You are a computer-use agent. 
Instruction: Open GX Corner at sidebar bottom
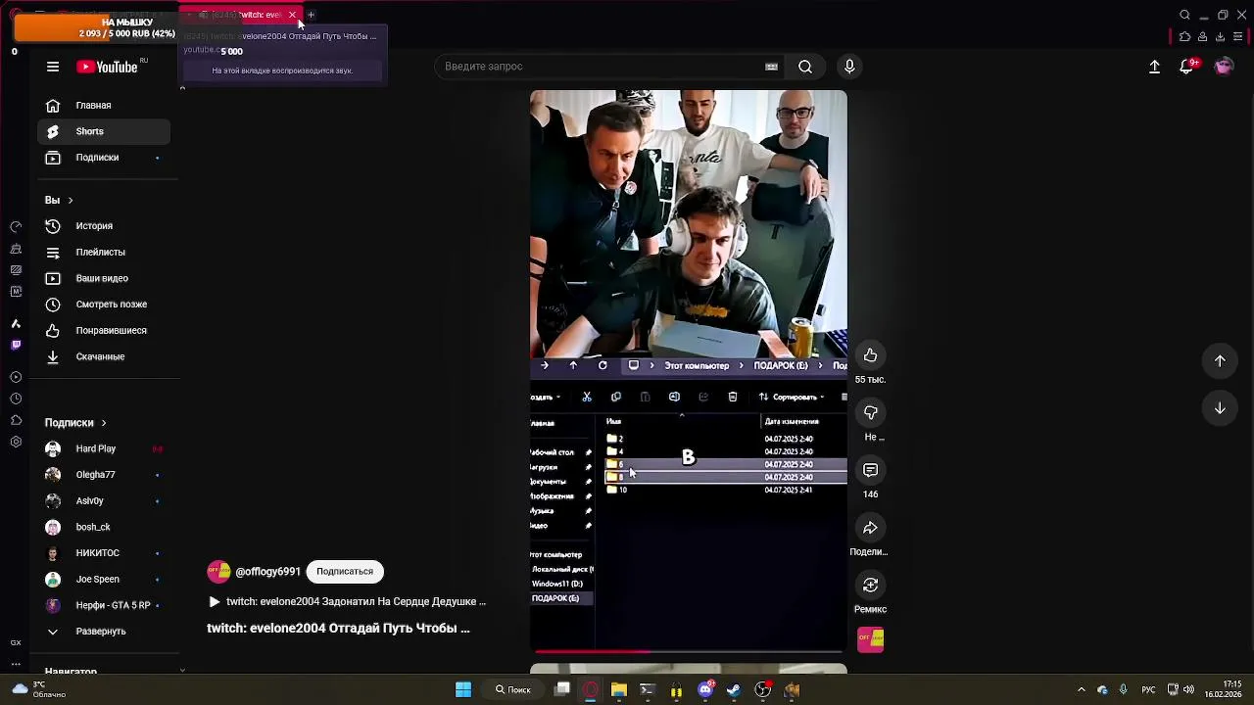(x=16, y=643)
